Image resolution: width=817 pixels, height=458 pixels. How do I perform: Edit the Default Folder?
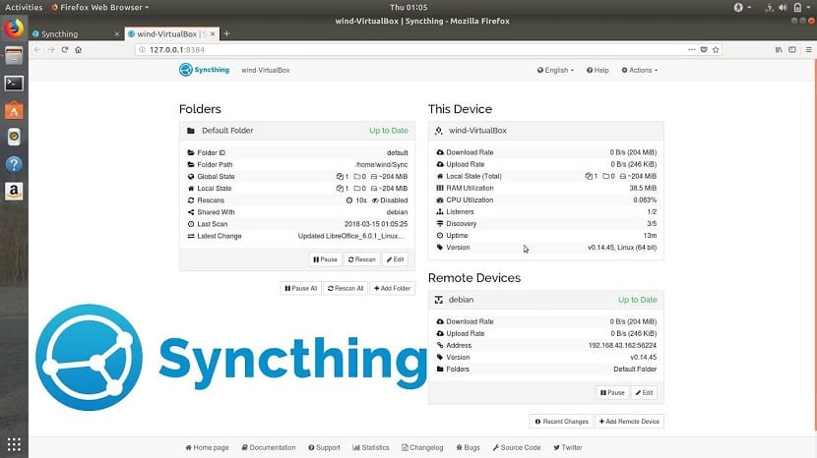[395, 259]
